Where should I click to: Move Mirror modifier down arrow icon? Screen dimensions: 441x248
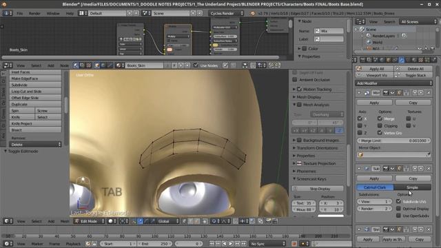(421, 92)
